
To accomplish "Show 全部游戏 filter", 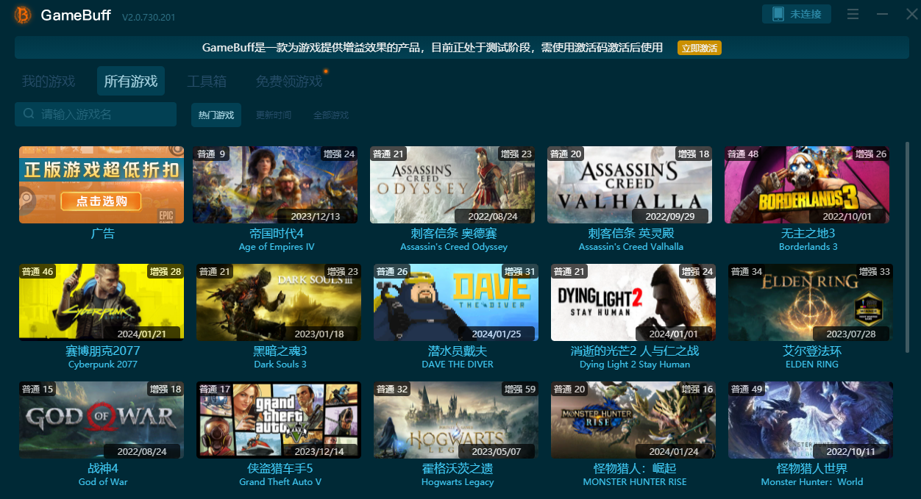I will click(331, 115).
